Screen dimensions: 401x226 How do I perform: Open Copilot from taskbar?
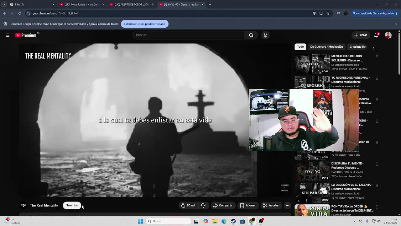206,221
